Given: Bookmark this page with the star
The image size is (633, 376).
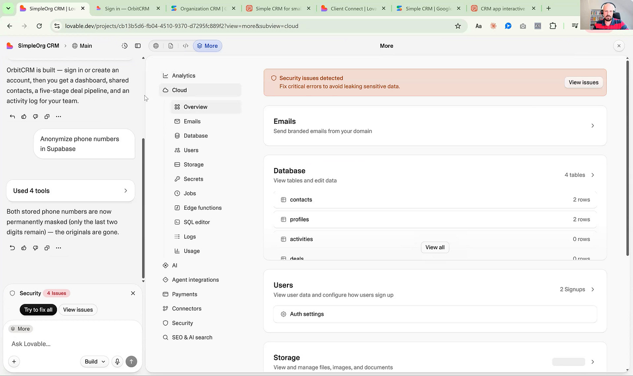Looking at the screenshot, I should tap(458, 26).
